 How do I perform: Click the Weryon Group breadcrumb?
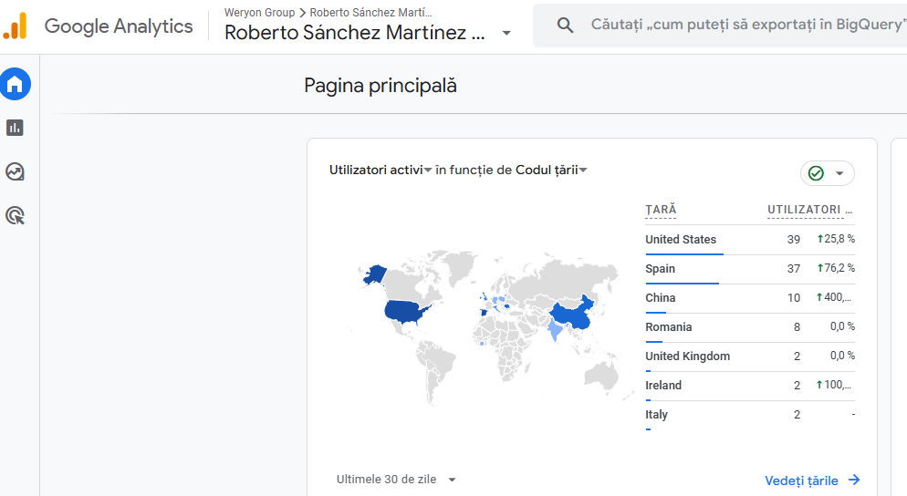(x=260, y=13)
